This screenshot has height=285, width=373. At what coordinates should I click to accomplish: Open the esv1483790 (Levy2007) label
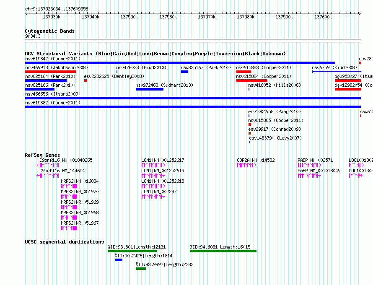(x=275, y=138)
